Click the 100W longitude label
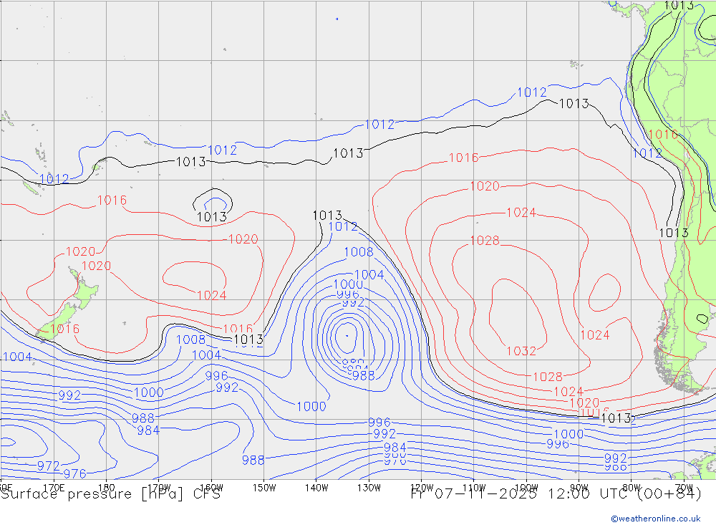 (x=526, y=488)
